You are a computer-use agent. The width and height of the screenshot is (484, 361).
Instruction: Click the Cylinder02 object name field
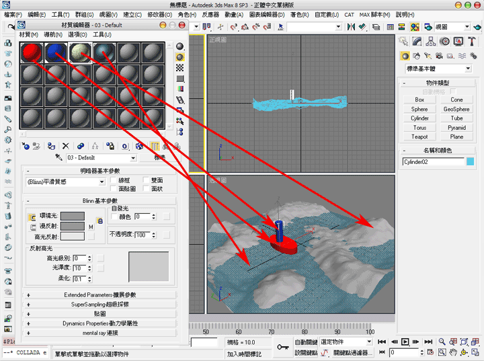coord(433,162)
